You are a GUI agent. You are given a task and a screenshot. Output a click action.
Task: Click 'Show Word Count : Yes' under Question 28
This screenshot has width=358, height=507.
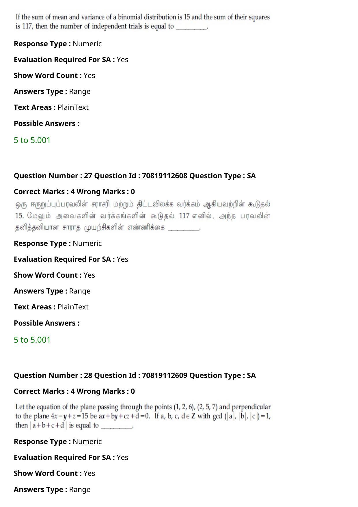(x=55, y=473)
